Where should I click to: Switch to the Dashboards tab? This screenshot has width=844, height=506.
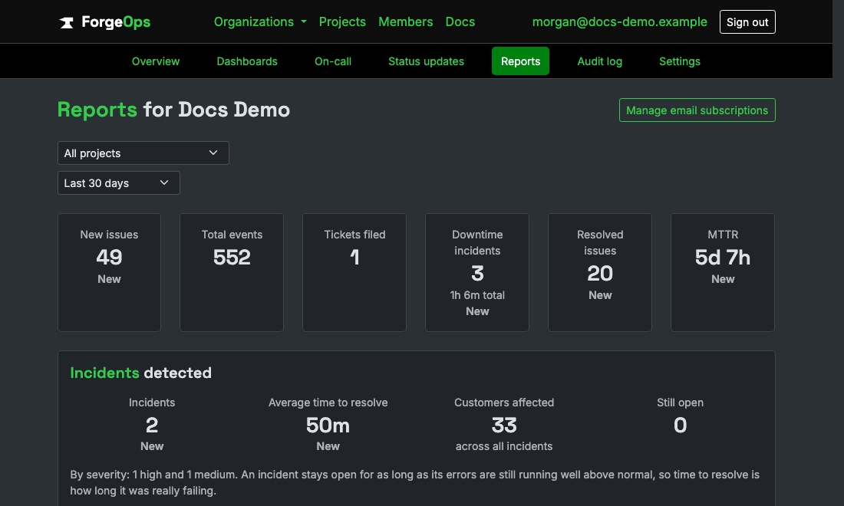[247, 61]
